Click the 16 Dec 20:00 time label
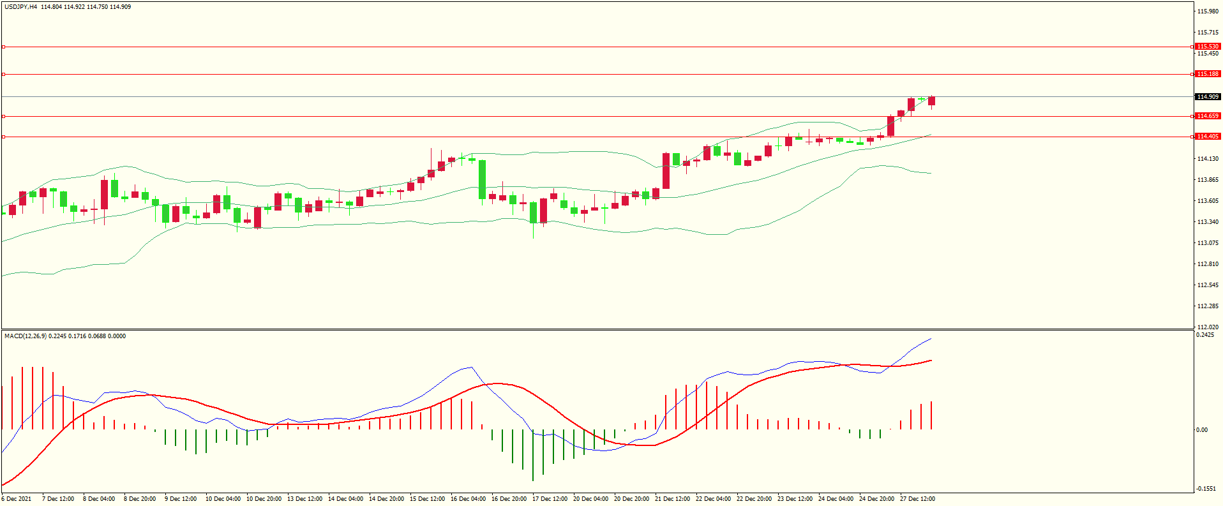1223x506 pixels. 509,499
